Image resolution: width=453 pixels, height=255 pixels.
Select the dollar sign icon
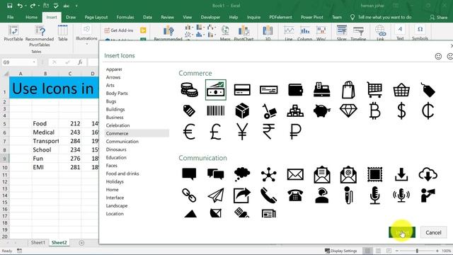click(x=401, y=110)
